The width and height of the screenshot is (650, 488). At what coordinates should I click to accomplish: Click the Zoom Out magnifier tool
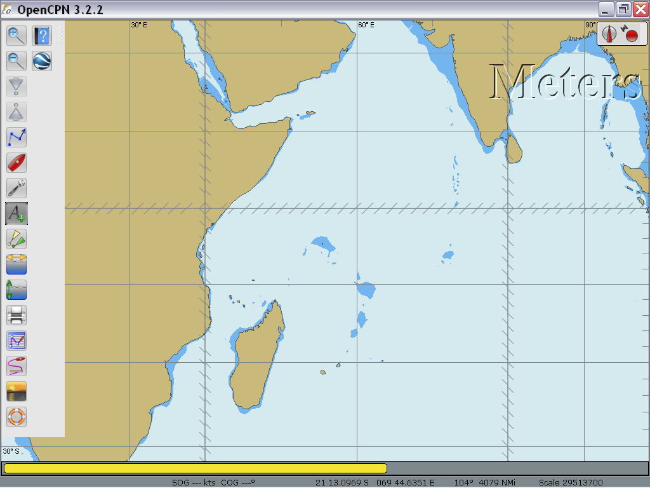pos(17,61)
